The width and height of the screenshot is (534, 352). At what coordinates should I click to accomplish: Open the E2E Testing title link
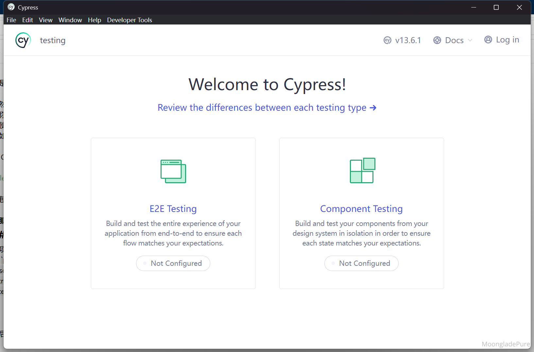pos(173,209)
